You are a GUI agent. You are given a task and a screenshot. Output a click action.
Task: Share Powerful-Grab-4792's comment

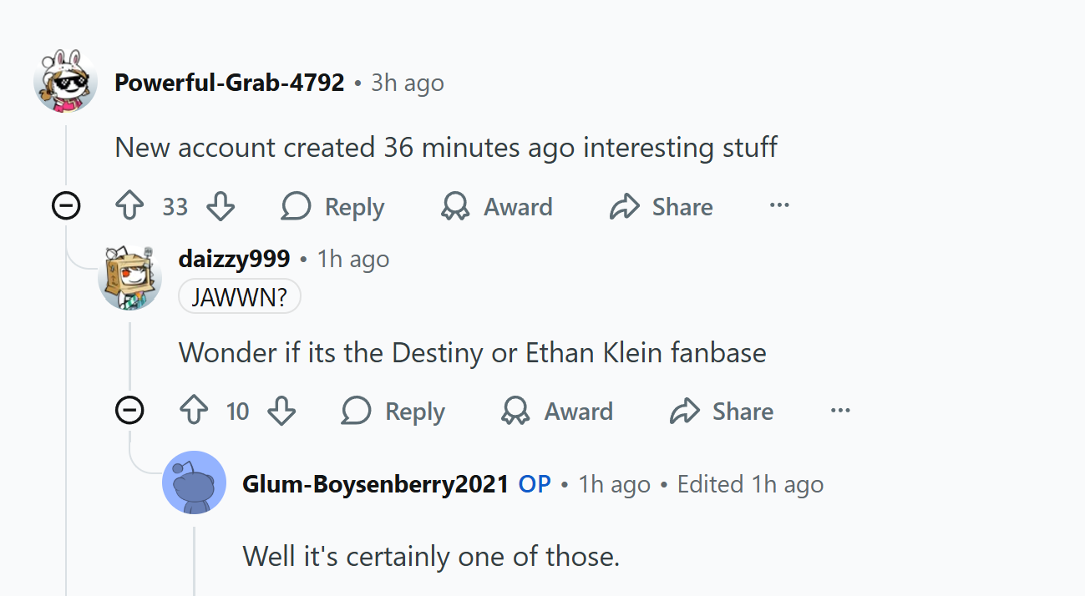pos(662,207)
